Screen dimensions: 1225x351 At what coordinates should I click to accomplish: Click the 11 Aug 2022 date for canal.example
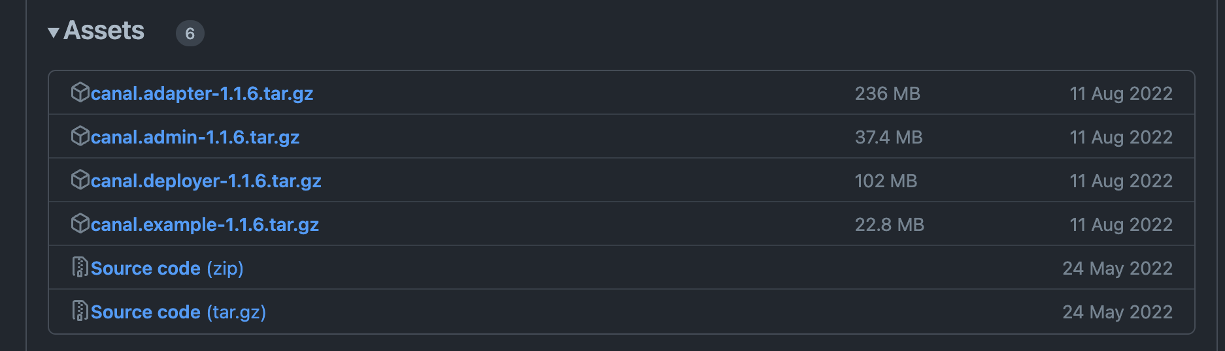(1120, 224)
